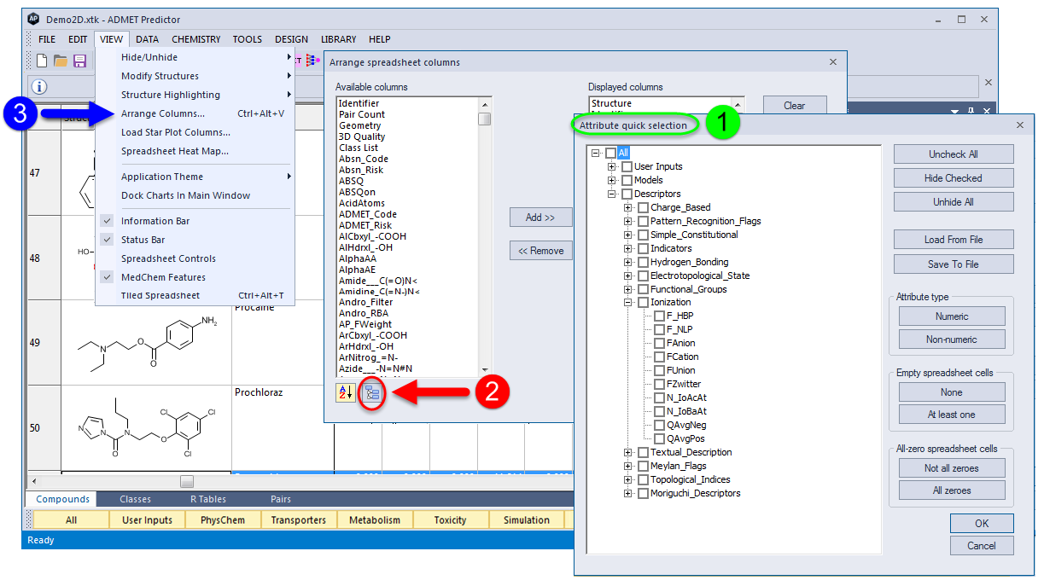The image size is (1044, 586).
Task: Click the Open folder toolbar icon
Action: [61, 61]
